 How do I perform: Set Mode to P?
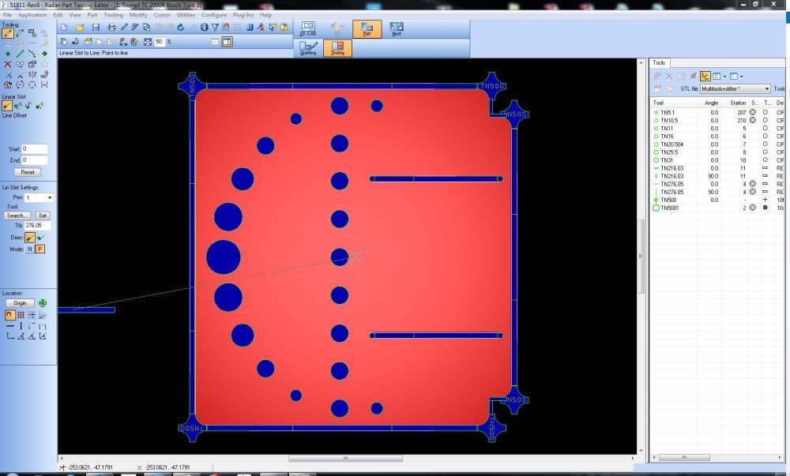(x=39, y=249)
